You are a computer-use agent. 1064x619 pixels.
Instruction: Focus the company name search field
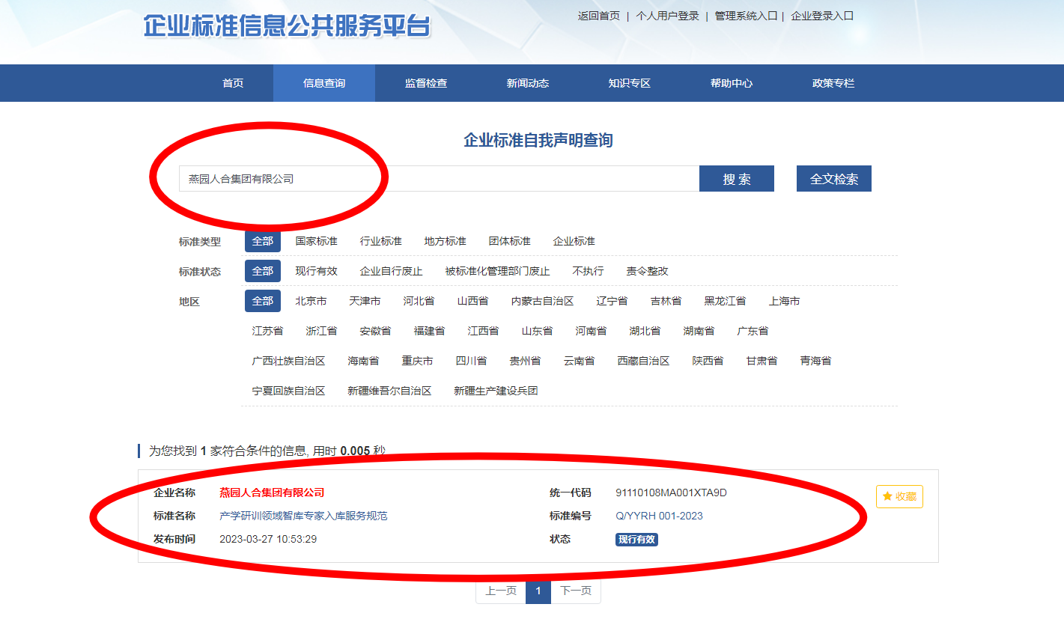(439, 179)
